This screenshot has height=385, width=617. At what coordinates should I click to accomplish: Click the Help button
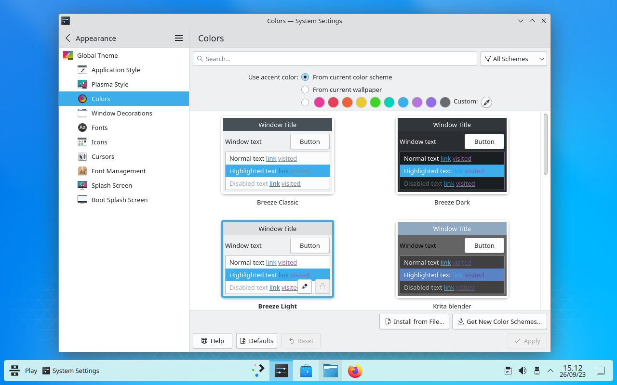[213, 341]
